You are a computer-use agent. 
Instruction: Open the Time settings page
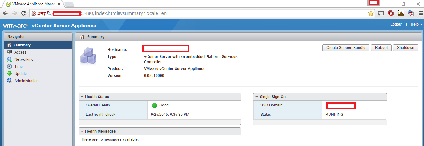18,67
